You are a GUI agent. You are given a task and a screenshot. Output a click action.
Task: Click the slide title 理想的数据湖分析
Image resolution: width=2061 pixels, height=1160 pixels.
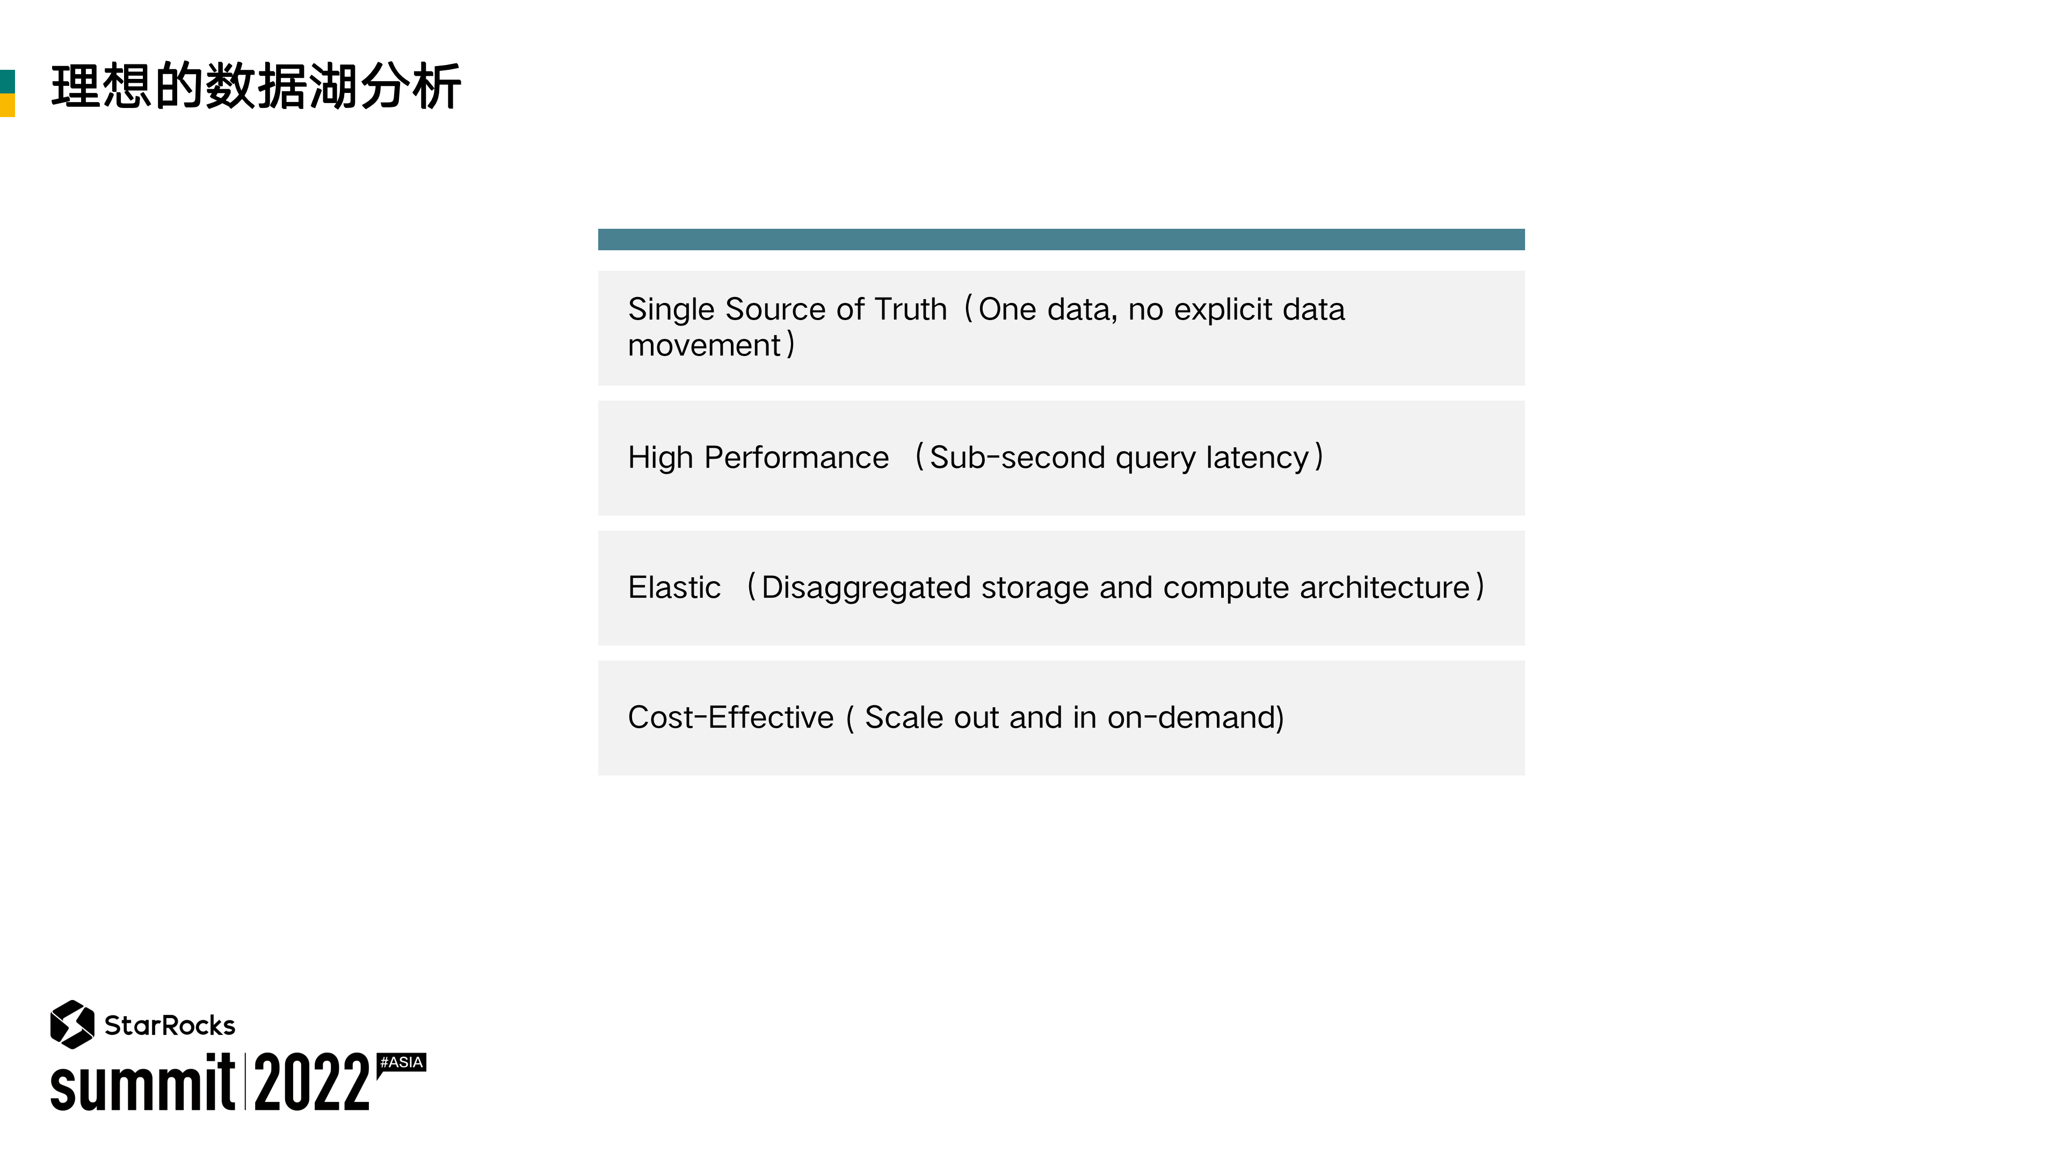coord(256,86)
